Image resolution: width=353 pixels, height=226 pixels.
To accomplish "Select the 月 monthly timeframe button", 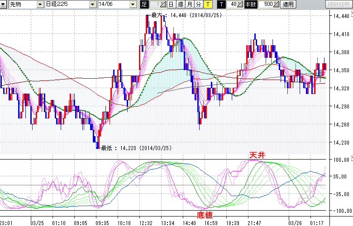I will (189, 5).
